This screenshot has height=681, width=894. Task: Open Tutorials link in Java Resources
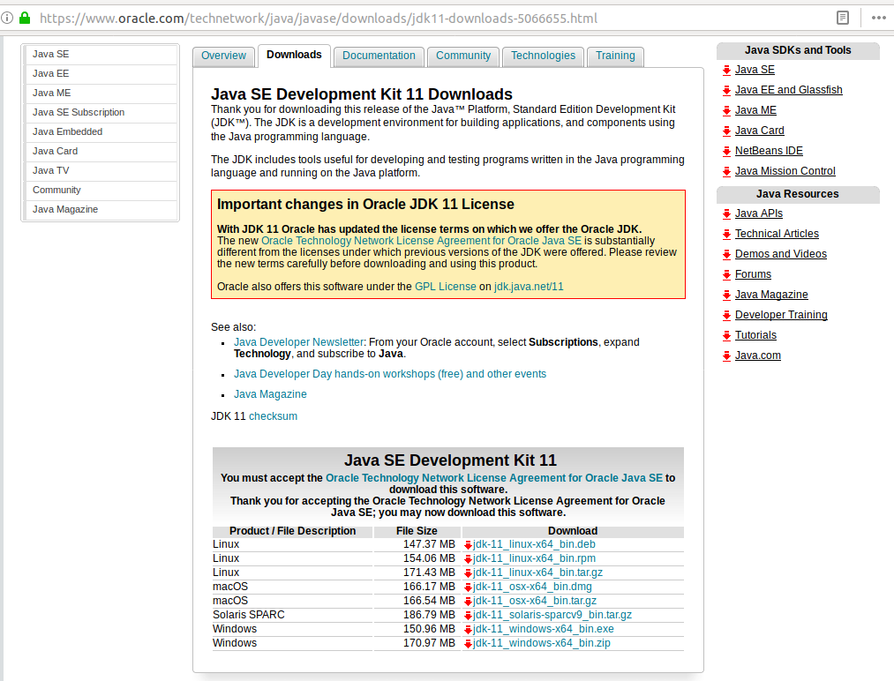tap(755, 335)
